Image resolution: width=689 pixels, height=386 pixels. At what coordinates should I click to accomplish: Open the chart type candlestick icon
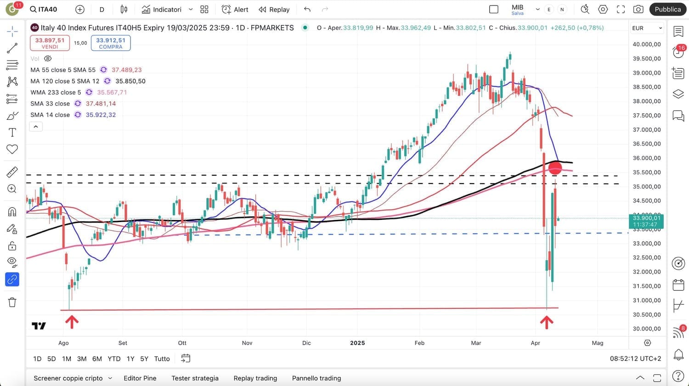tap(124, 9)
